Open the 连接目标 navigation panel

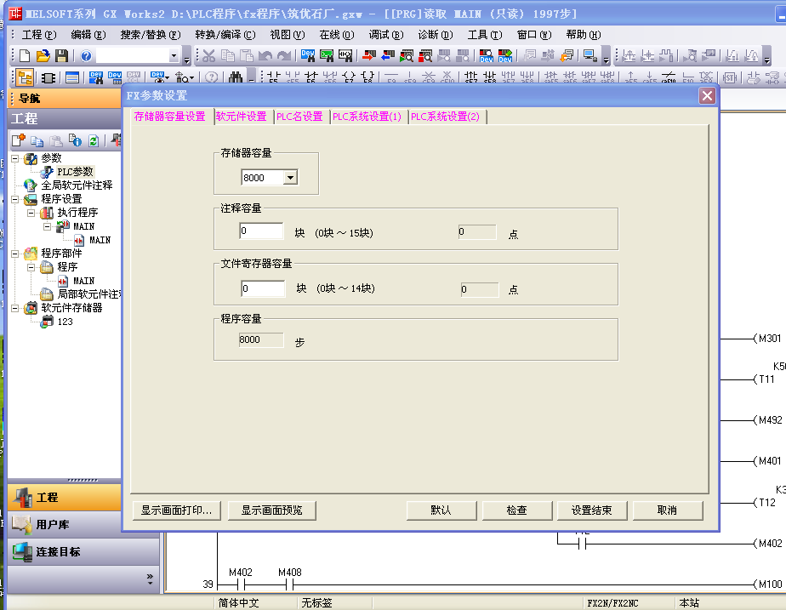pyautogui.click(x=58, y=551)
